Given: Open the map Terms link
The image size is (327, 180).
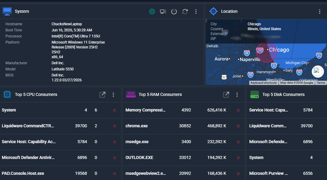Looking at the screenshot, I should 321,83.
